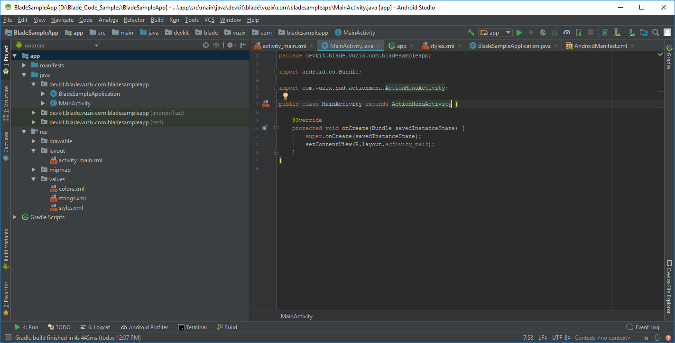Click the Scroll from Source target icon

click(206, 46)
